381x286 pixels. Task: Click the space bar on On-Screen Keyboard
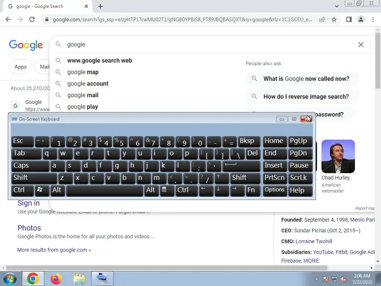click(105, 191)
